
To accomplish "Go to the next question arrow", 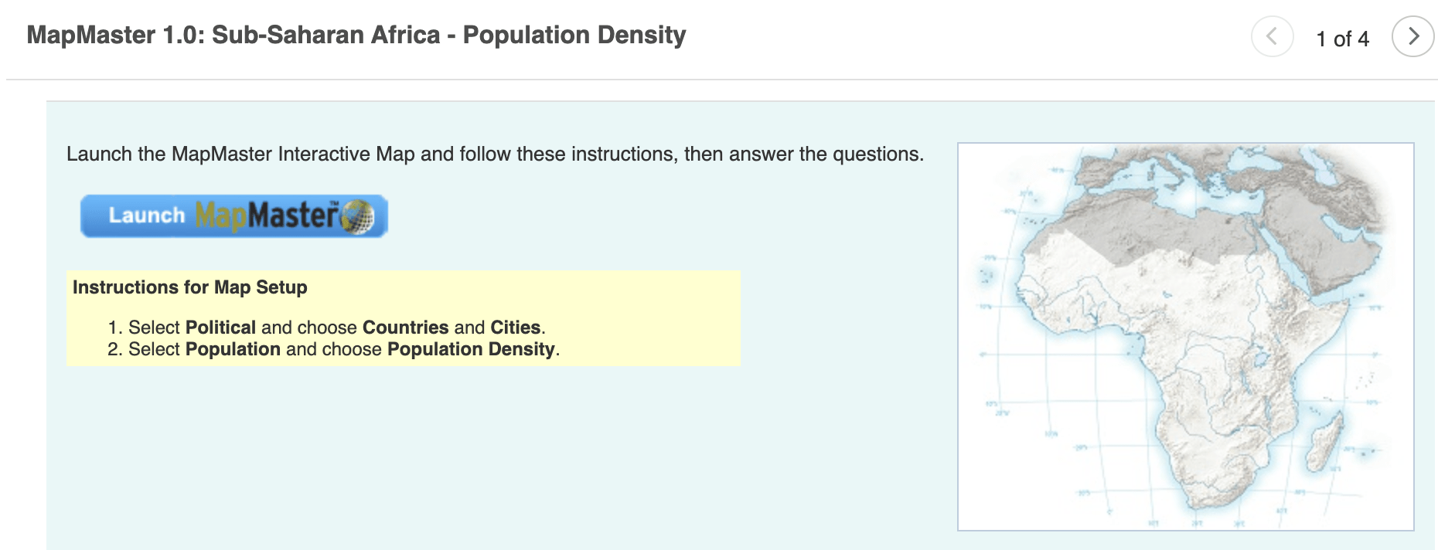I will (x=1412, y=36).
